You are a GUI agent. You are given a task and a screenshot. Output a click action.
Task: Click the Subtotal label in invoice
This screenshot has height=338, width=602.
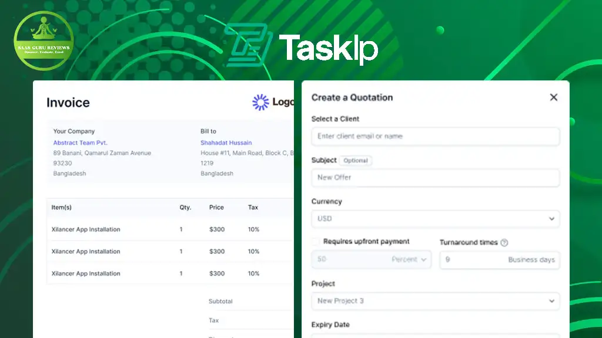coord(220,301)
